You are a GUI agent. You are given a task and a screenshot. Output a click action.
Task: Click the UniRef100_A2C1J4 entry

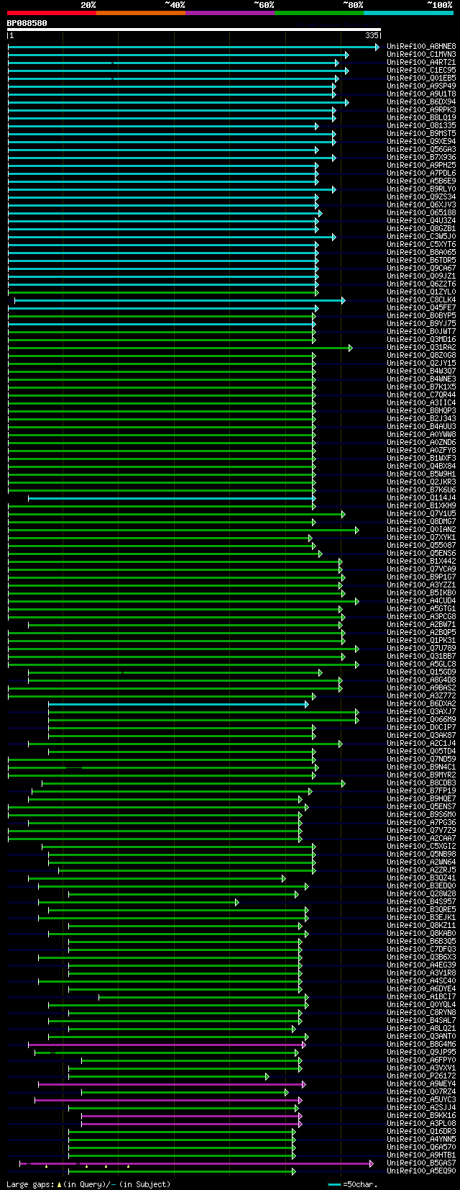point(421,743)
